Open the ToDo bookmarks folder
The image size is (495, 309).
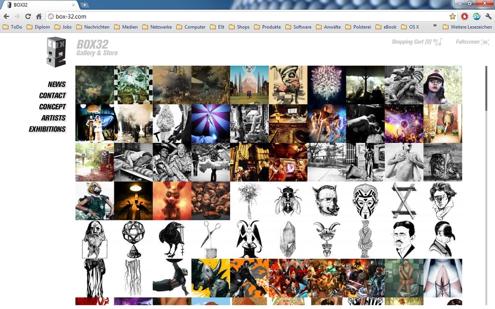[x=12, y=27]
